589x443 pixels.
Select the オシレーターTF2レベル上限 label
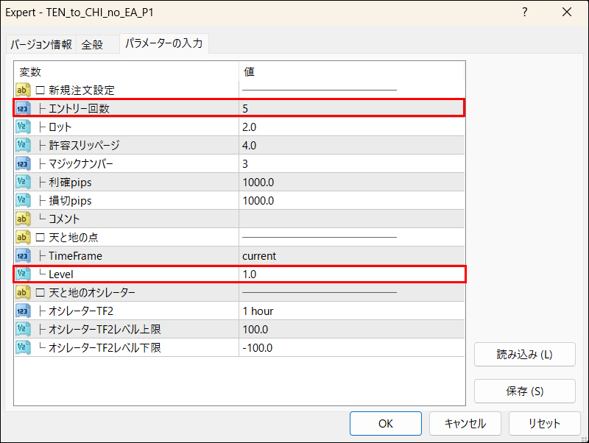pyautogui.click(x=105, y=329)
